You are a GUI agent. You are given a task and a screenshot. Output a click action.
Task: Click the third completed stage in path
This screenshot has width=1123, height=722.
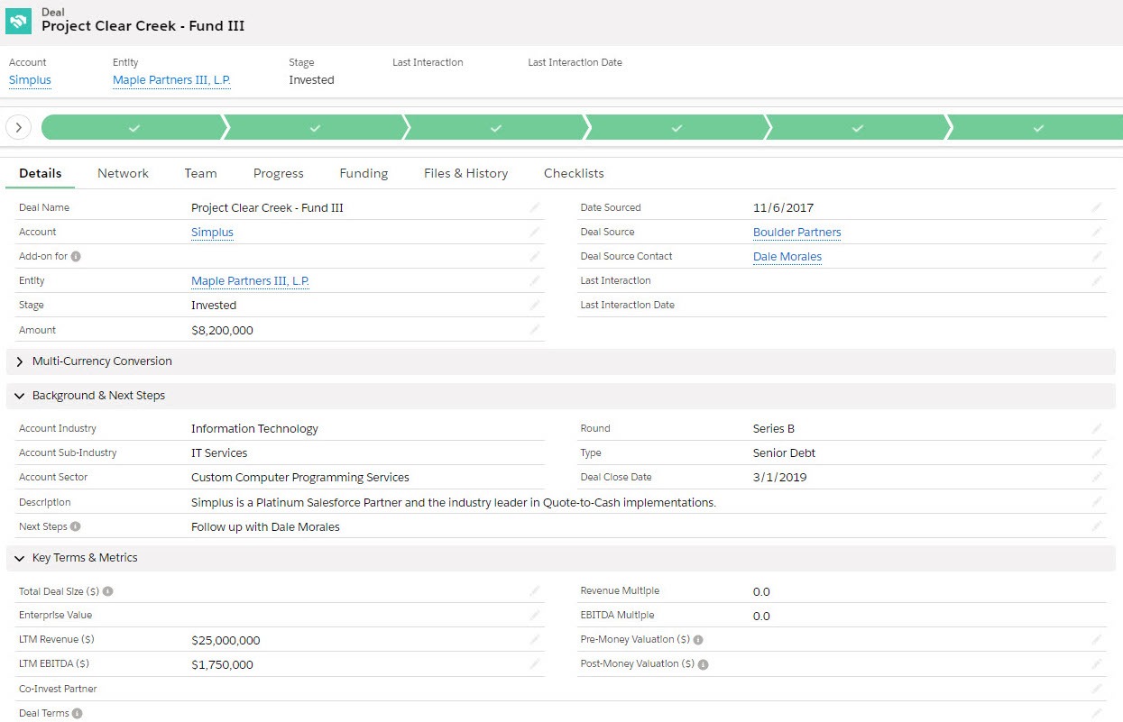click(495, 128)
